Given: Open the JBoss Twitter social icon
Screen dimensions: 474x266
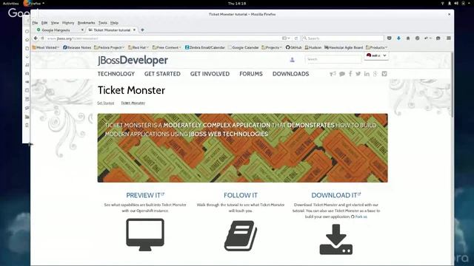Looking at the screenshot, I should (358, 74).
